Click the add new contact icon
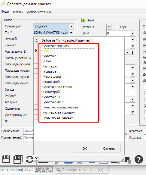 click(x=43, y=170)
